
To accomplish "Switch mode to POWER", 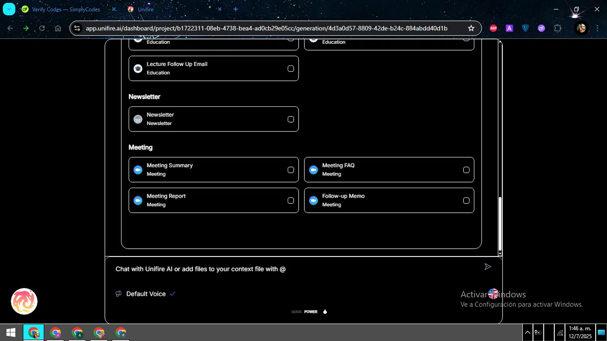I will [x=311, y=312].
